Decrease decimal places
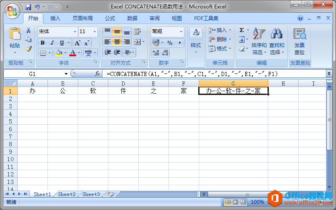336x210 pixels. coord(165,53)
